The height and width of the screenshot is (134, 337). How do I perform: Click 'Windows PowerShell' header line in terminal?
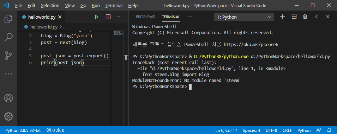tap(155, 27)
